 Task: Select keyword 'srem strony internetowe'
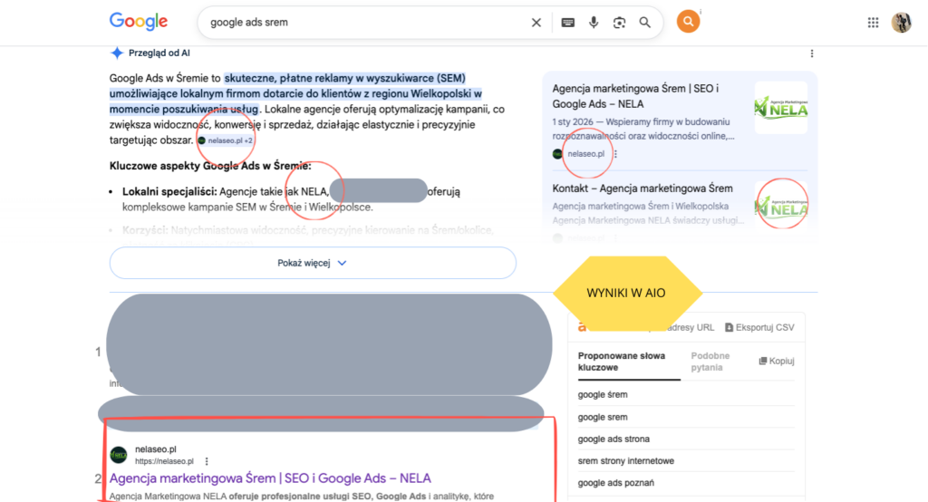[x=625, y=460]
